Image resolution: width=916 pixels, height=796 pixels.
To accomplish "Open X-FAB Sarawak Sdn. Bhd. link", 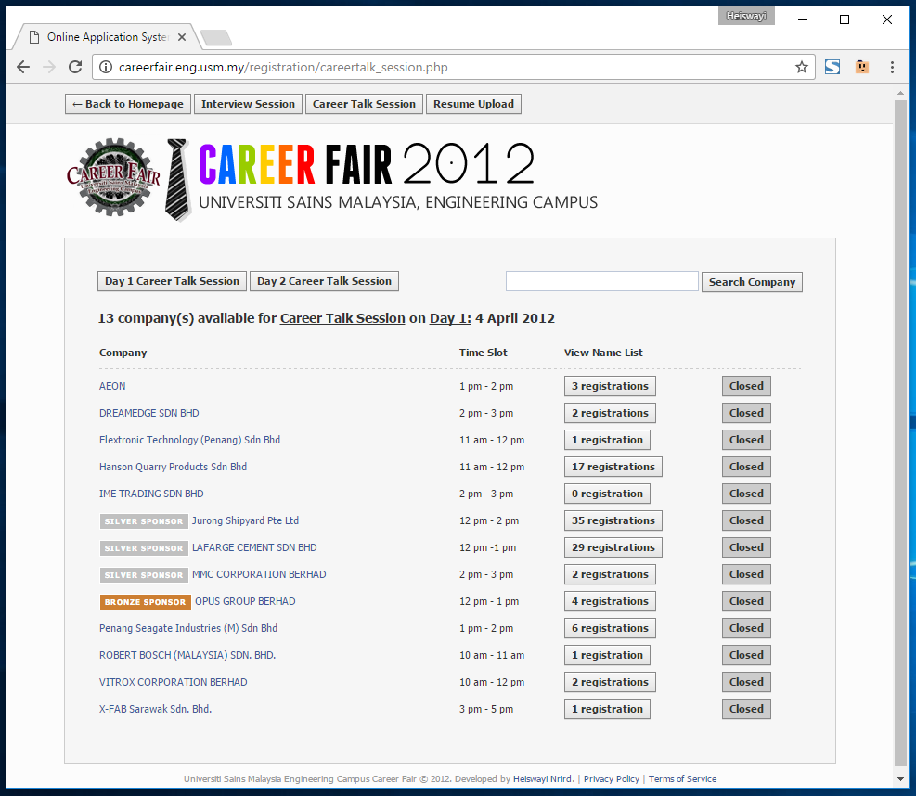I will click(x=155, y=709).
